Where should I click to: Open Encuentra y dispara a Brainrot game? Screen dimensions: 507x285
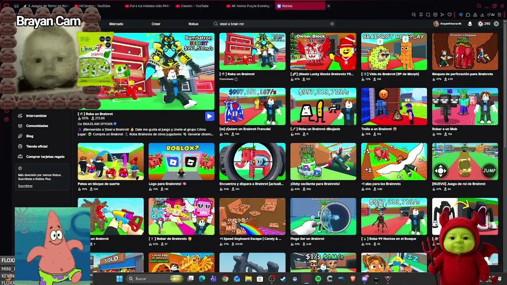252,161
